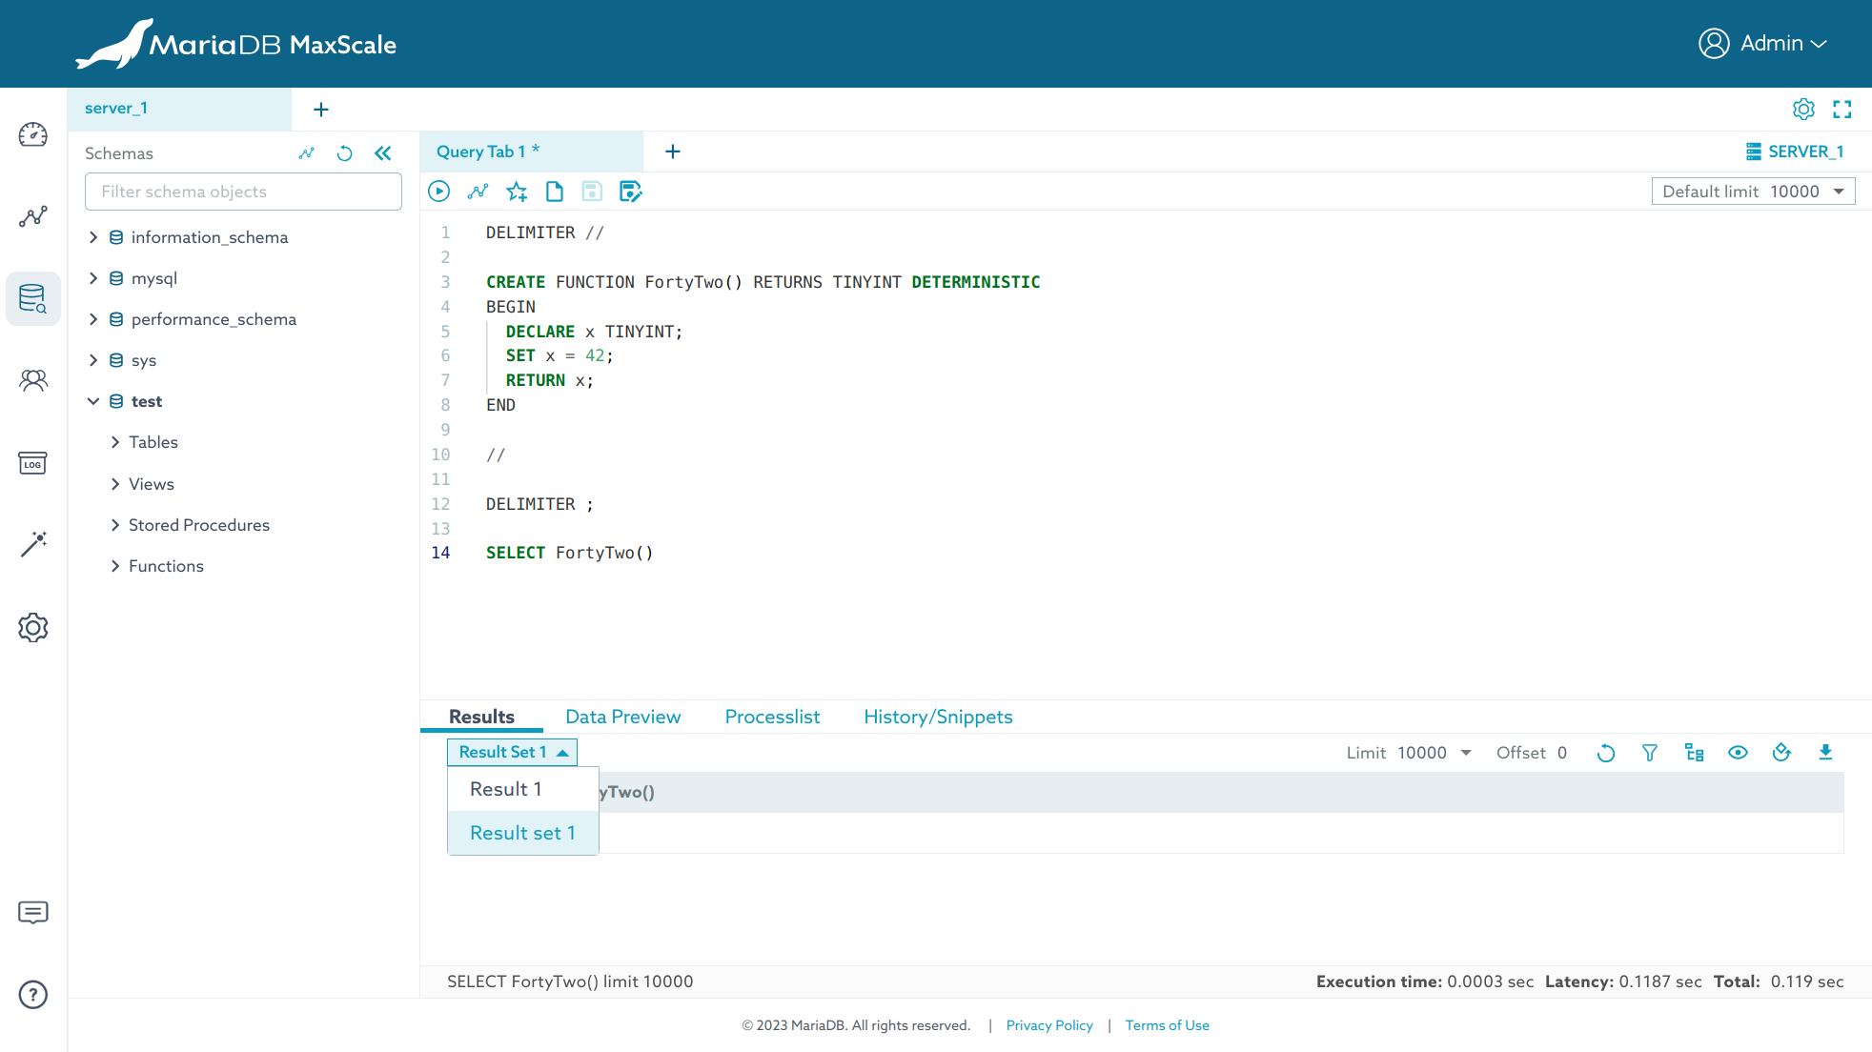Open the Privacy Policy link
Screen dimensions: 1872x1052
pos(1048,1025)
